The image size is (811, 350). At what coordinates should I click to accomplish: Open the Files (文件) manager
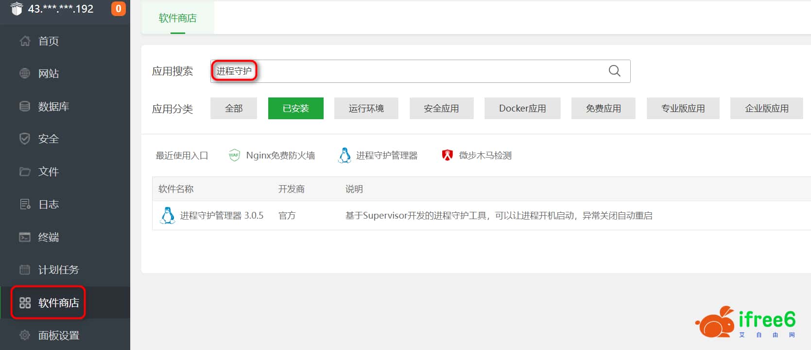[48, 172]
